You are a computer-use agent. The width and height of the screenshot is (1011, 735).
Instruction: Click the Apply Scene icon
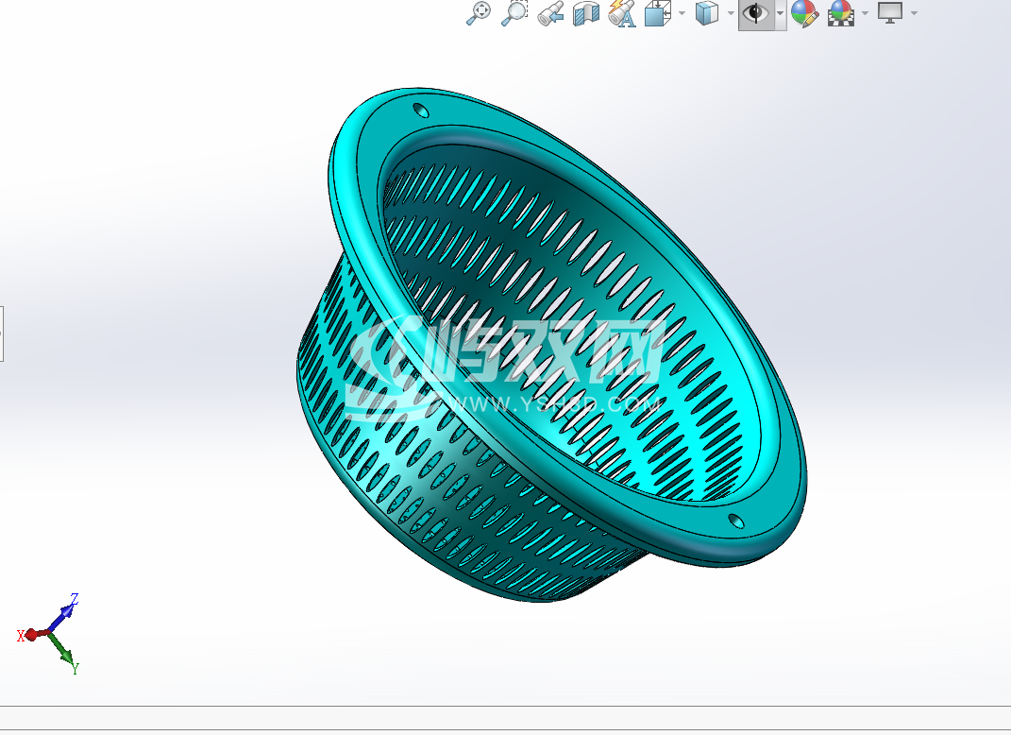pos(841,13)
